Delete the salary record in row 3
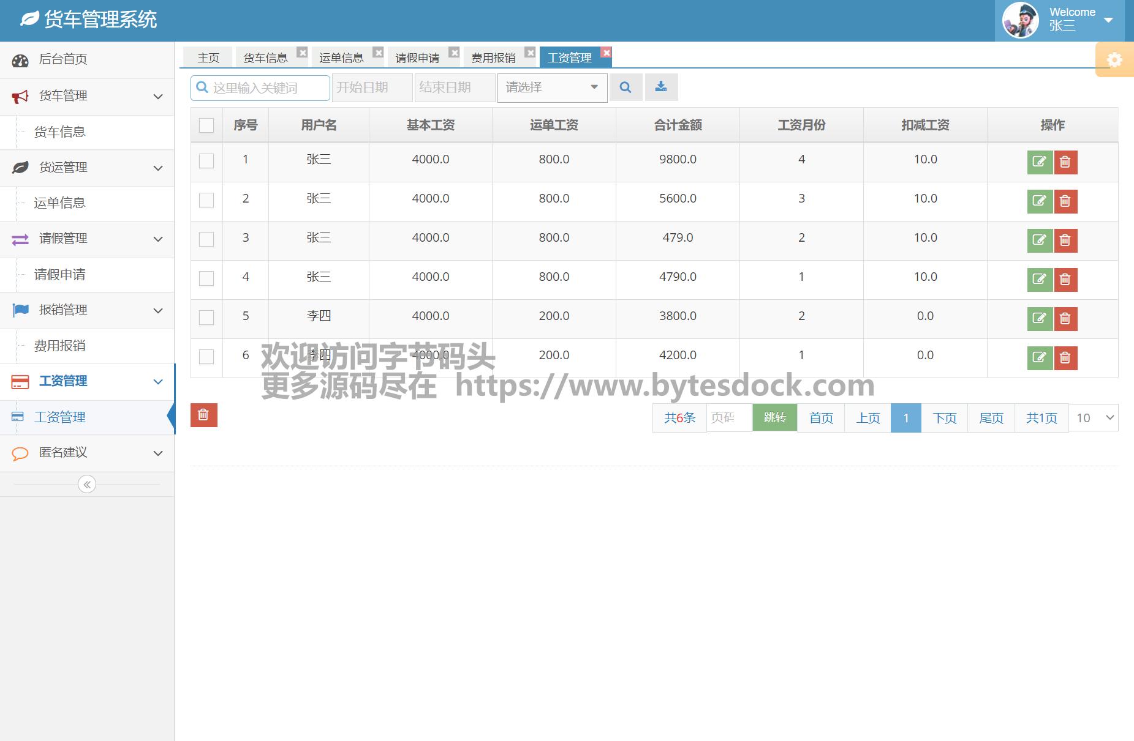 pyautogui.click(x=1065, y=240)
